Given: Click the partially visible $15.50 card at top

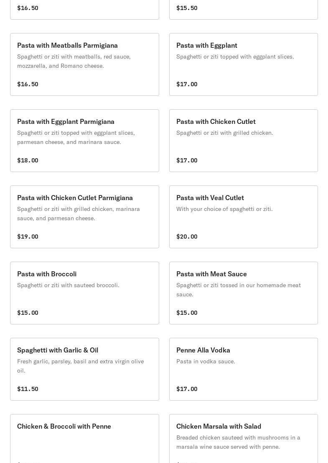Looking at the screenshot, I should (243, 9).
